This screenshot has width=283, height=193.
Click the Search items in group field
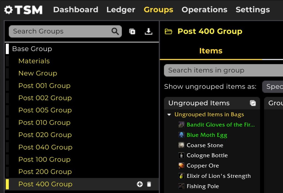(x=221, y=70)
